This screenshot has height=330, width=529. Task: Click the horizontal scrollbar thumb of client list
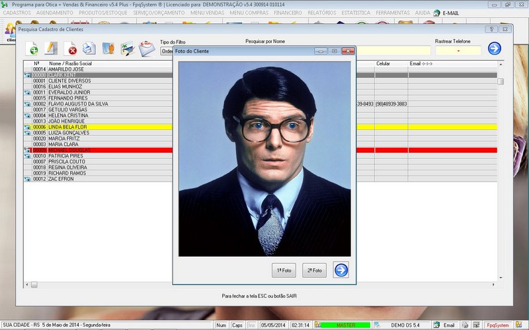(x=34, y=285)
